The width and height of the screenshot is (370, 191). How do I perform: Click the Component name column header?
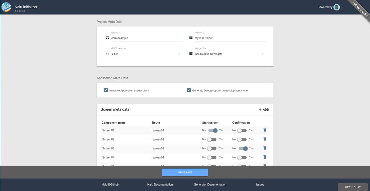(x=113, y=123)
